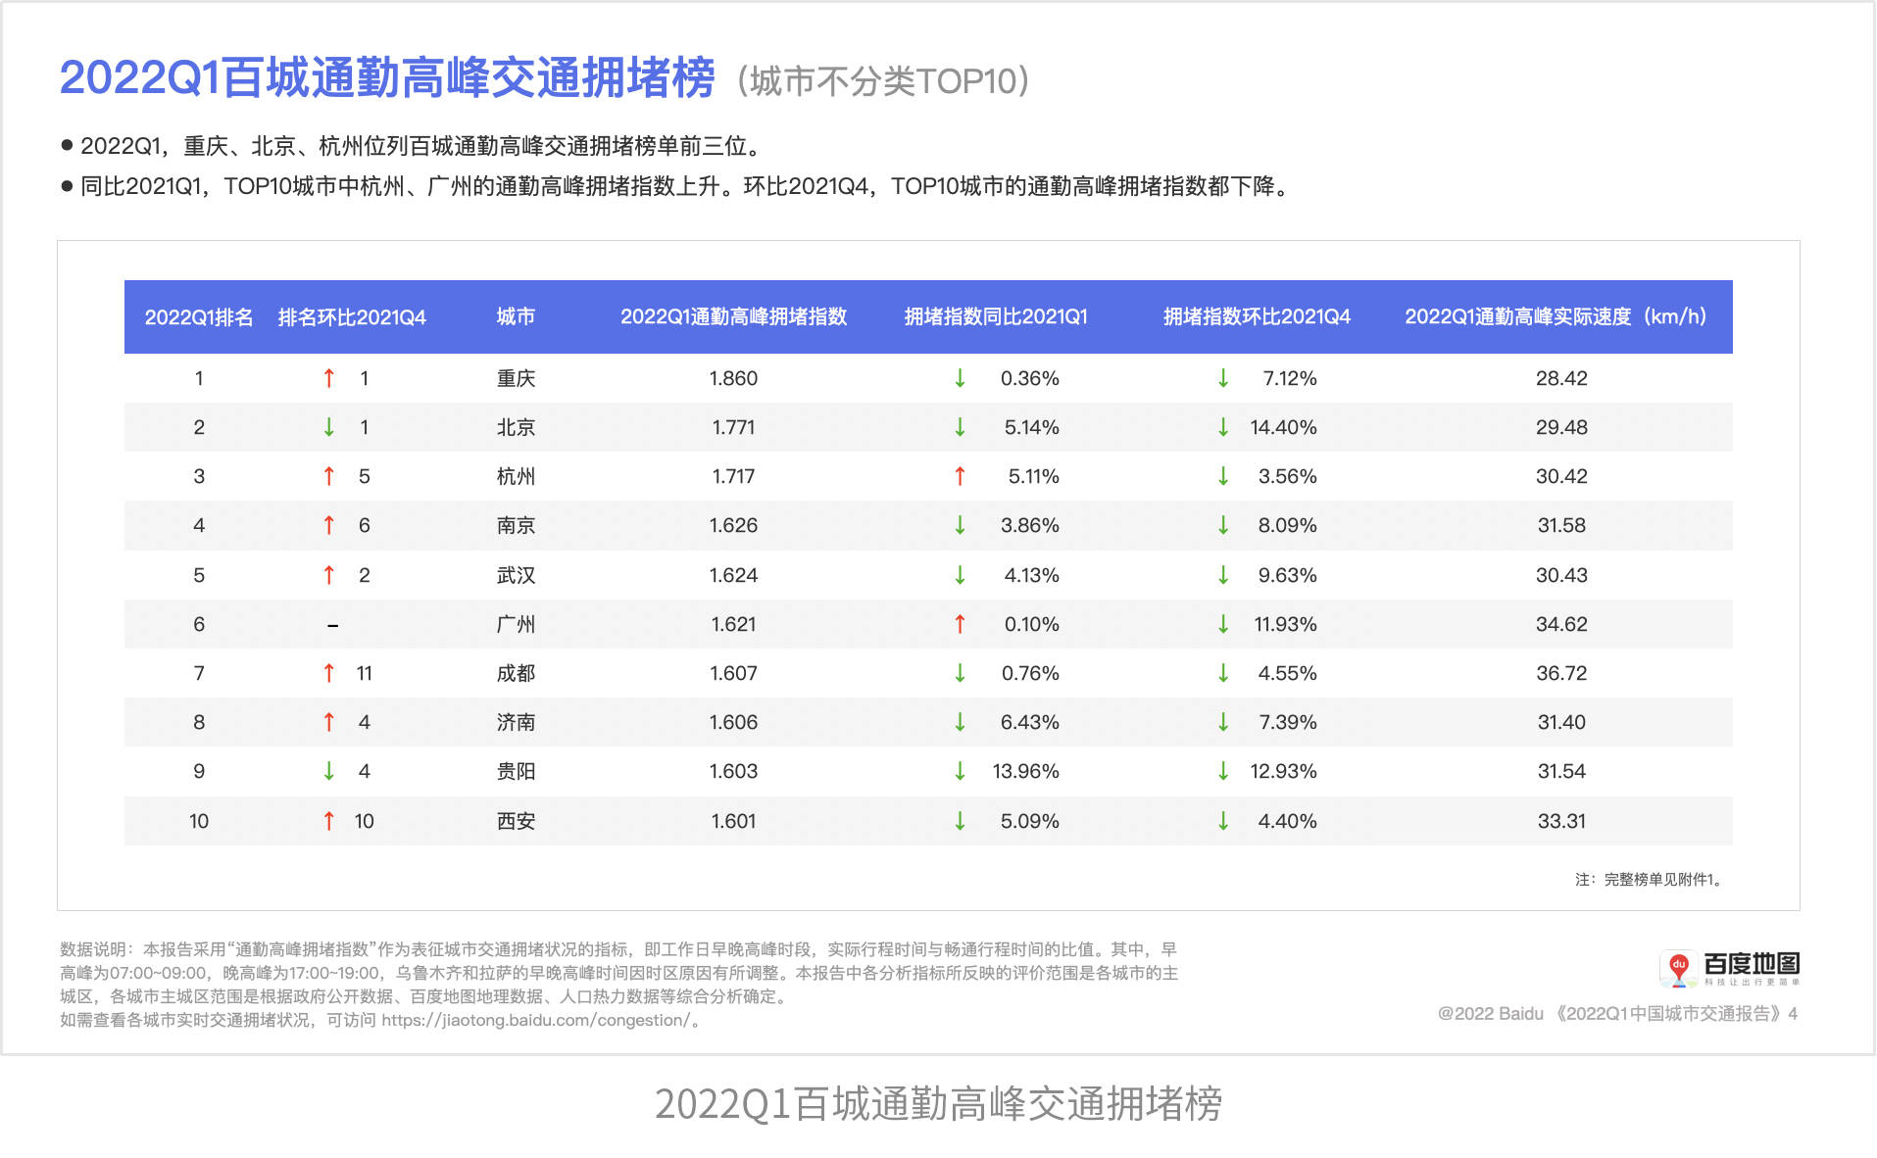Click the red up arrow in Chengdu's rank-change cell
This screenshot has width=1877, height=1158.
coord(329,673)
